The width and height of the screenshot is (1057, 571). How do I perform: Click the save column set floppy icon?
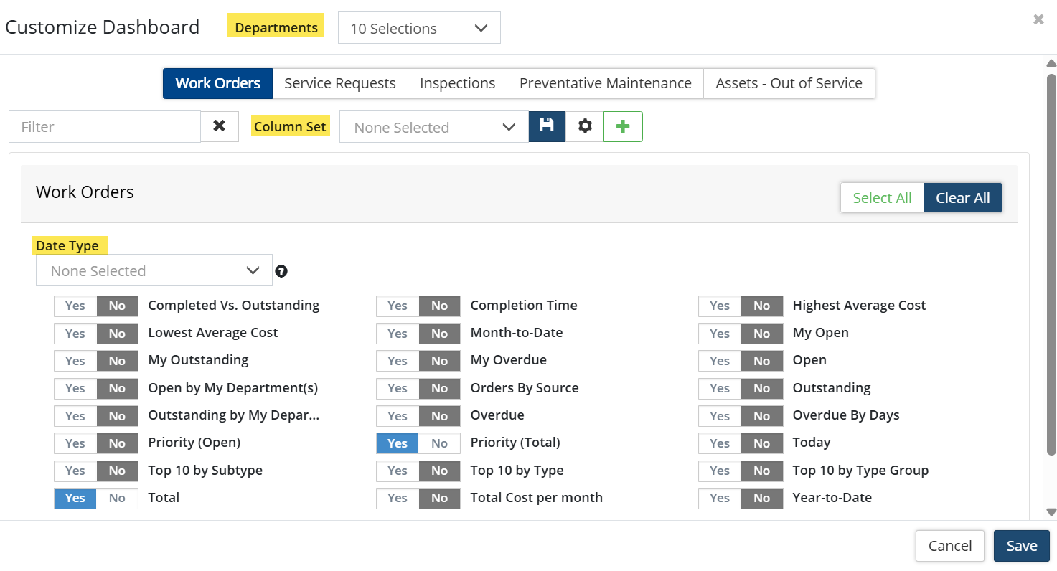click(547, 126)
